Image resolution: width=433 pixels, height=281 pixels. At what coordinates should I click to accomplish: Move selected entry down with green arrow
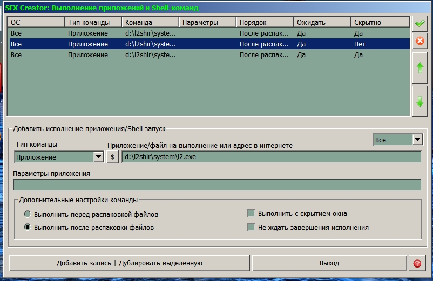pos(420,101)
